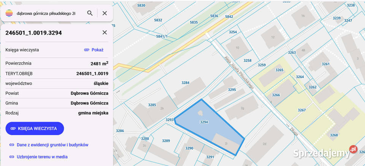Click building 2g on the map
This screenshot has height=166, width=365.
[x=242, y=108]
